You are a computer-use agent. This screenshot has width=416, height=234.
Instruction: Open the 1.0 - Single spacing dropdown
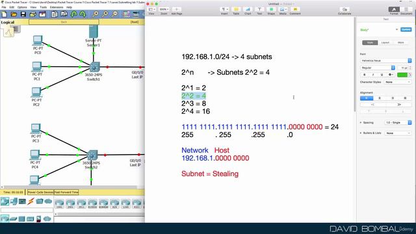click(398, 123)
